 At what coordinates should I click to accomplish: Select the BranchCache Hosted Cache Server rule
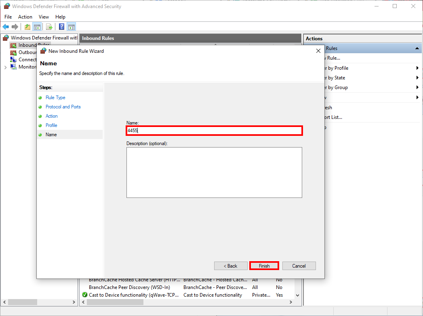[x=135, y=280]
